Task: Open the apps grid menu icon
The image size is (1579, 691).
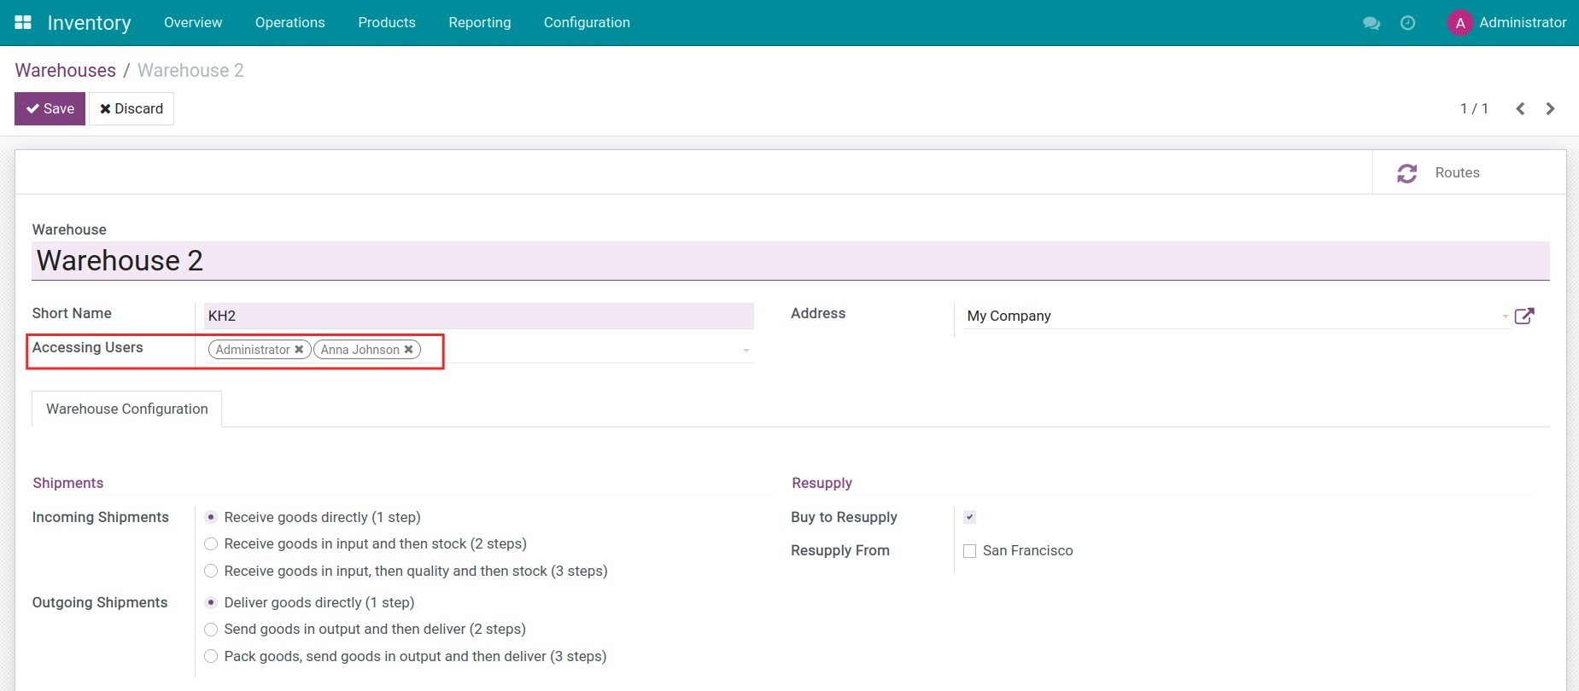Action: pyautogui.click(x=23, y=23)
